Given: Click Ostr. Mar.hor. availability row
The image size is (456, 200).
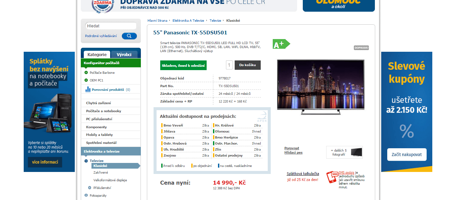Looking at the screenshot, I should click(237, 144).
